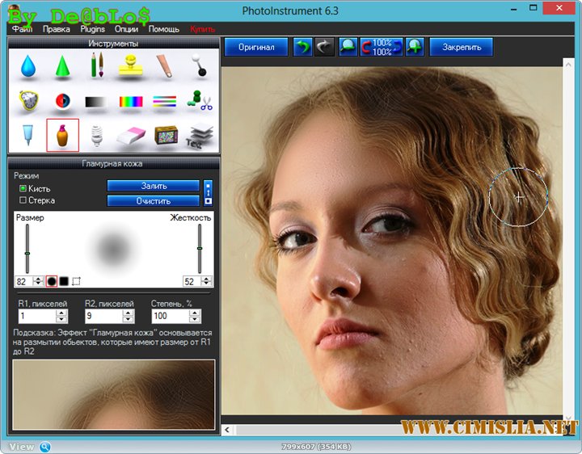Pick the yellow clone stamp tool
This screenshot has height=454, width=582.
[130, 66]
